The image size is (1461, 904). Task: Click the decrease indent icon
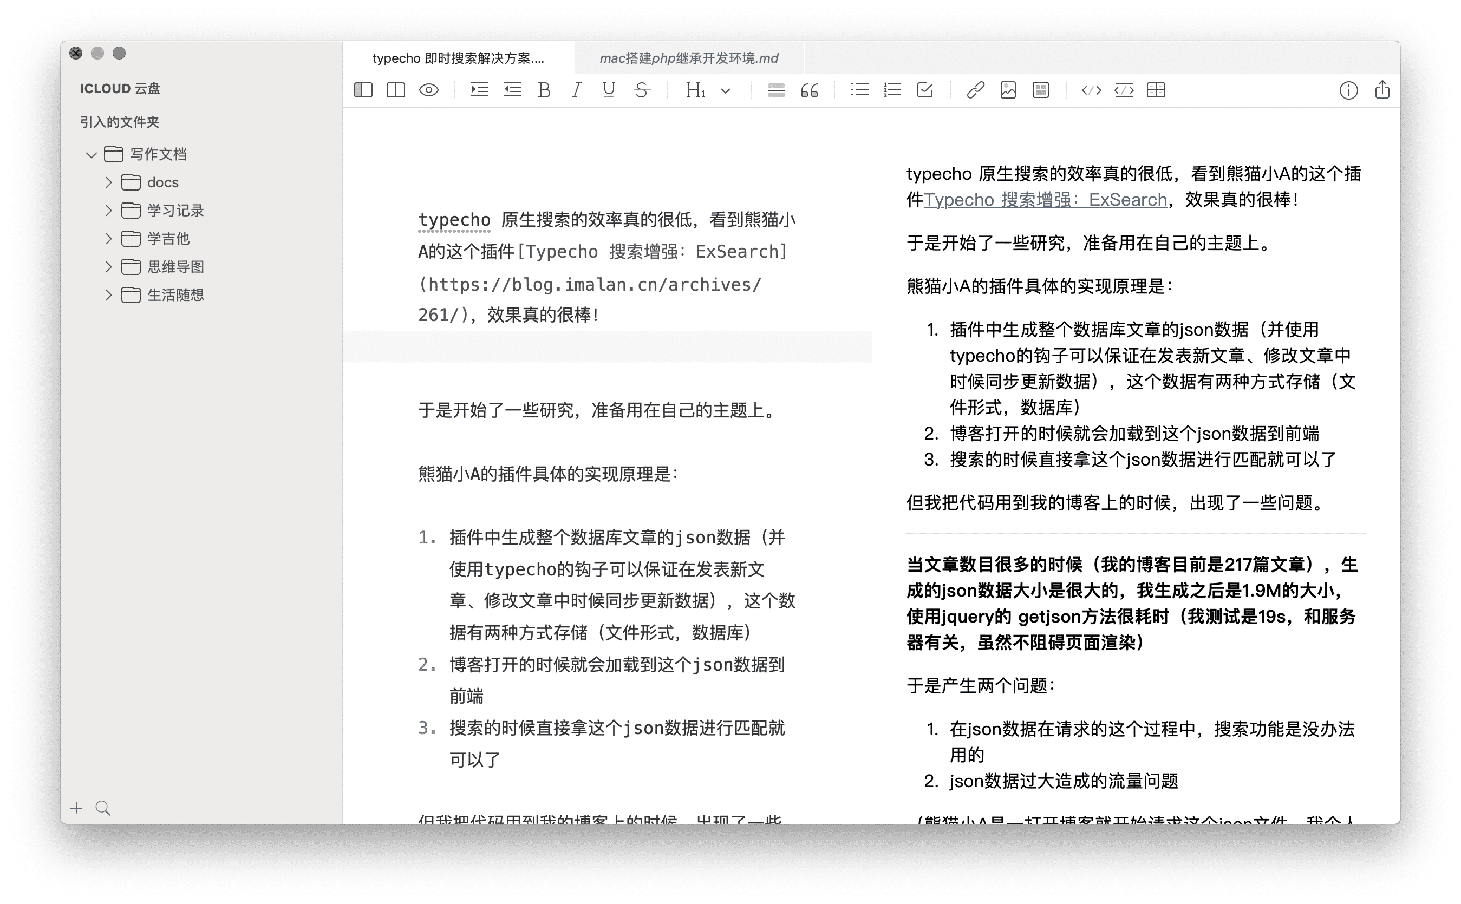(x=512, y=90)
